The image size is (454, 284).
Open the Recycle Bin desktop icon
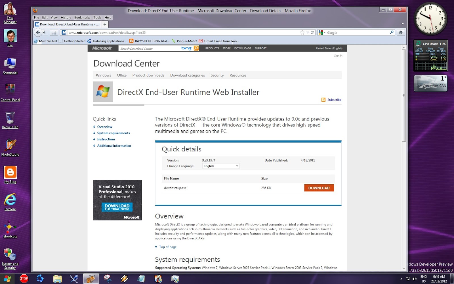[x=10, y=120]
